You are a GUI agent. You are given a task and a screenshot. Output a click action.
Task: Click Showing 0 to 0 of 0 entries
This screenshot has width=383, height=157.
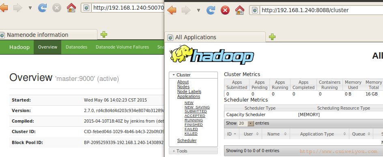(x=253, y=151)
